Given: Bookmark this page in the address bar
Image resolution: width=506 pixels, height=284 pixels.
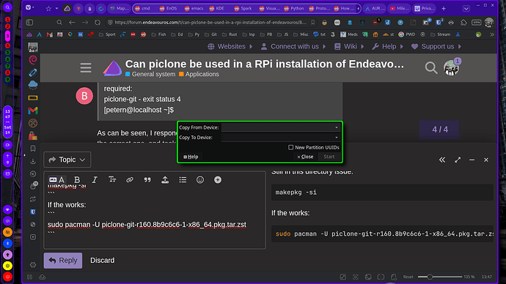Looking at the screenshot, I should click(x=313, y=22).
